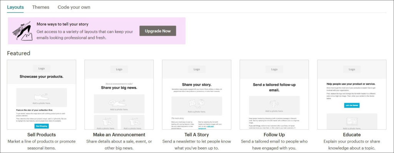
Task: Click the Featured section heading
Action: (18, 53)
